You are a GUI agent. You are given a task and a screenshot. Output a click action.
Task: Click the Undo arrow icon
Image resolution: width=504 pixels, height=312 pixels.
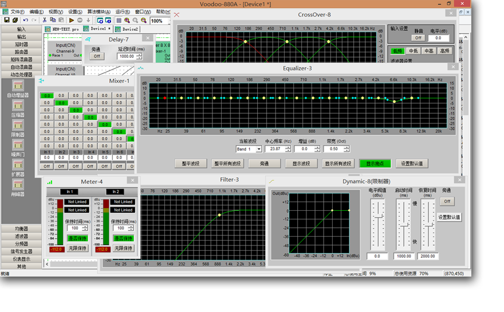(x=26, y=20)
